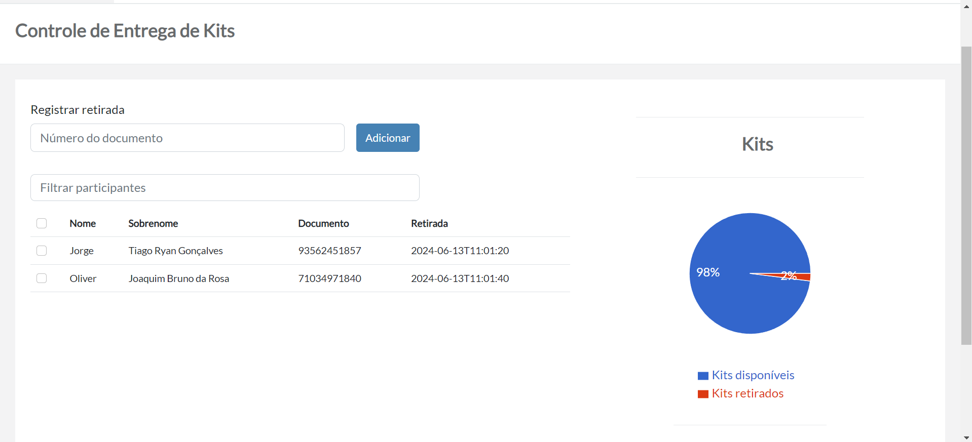Image resolution: width=972 pixels, height=442 pixels.
Task: Click the vertical scrollbar thumb
Action: (x=966, y=195)
